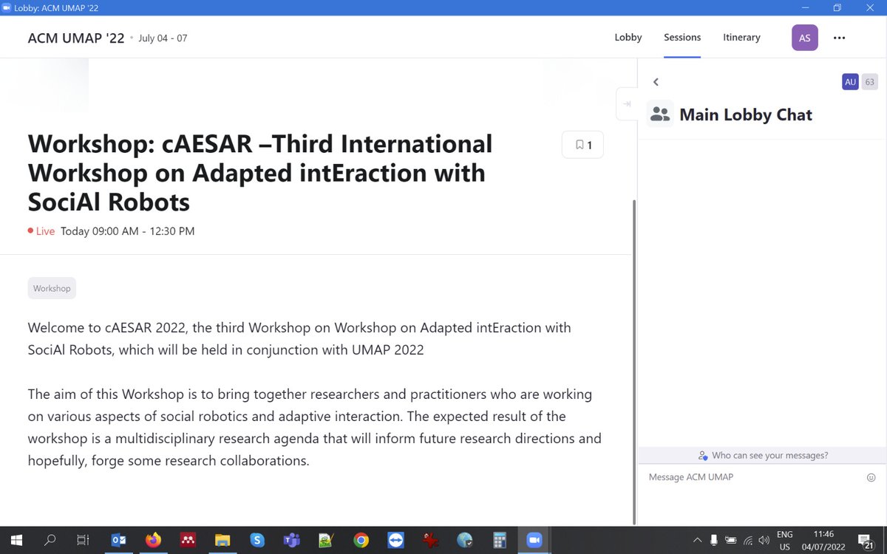Collapse the chat side panel
Screen dimensions: 887x554
(x=627, y=104)
